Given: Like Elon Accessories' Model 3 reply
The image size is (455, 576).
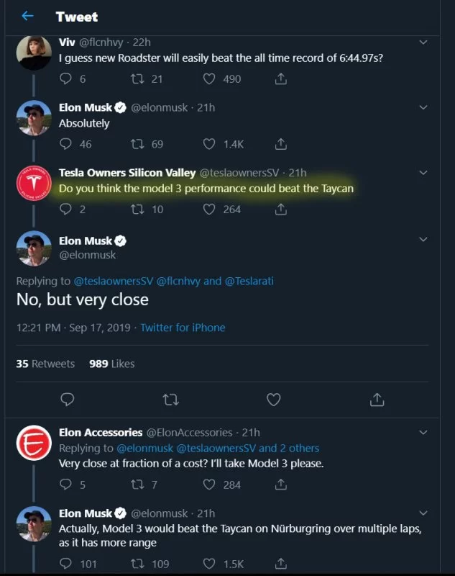Looking at the screenshot, I should pos(210,485).
